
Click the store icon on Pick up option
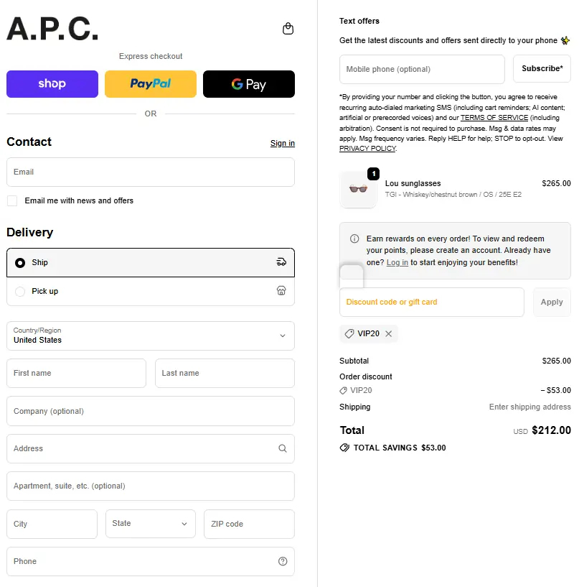click(x=281, y=291)
